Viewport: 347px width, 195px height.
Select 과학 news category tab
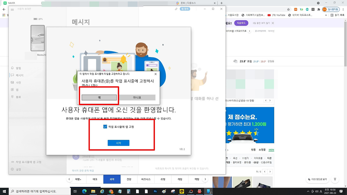112,179
